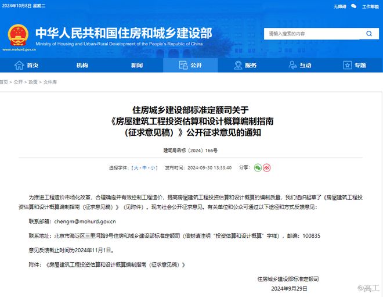Click the www.mohurd.gov.cn text
Viewport: 383px width, 297px height.
click(19, 49)
